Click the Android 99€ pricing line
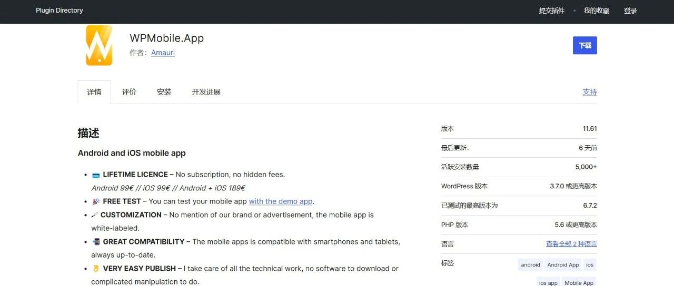 click(168, 188)
